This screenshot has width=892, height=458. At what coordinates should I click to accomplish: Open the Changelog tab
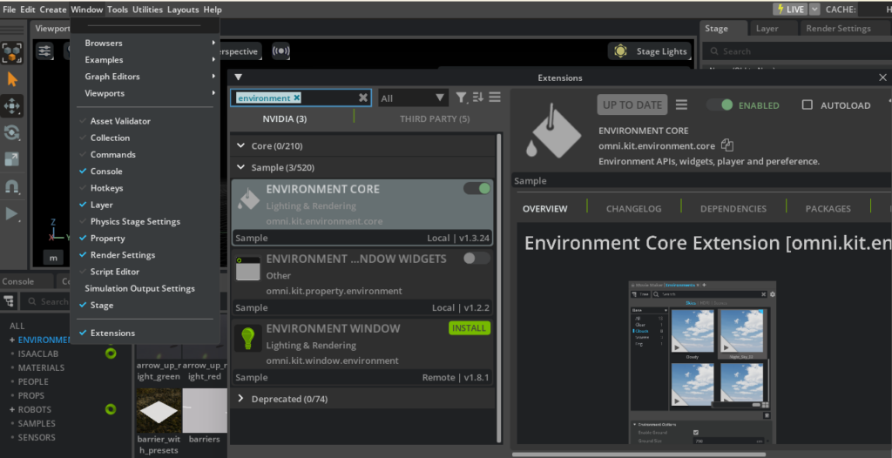[633, 209]
